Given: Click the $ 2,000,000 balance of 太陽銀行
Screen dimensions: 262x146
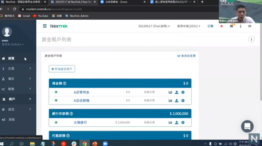Looking at the screenshot, I should pos(123,123).
